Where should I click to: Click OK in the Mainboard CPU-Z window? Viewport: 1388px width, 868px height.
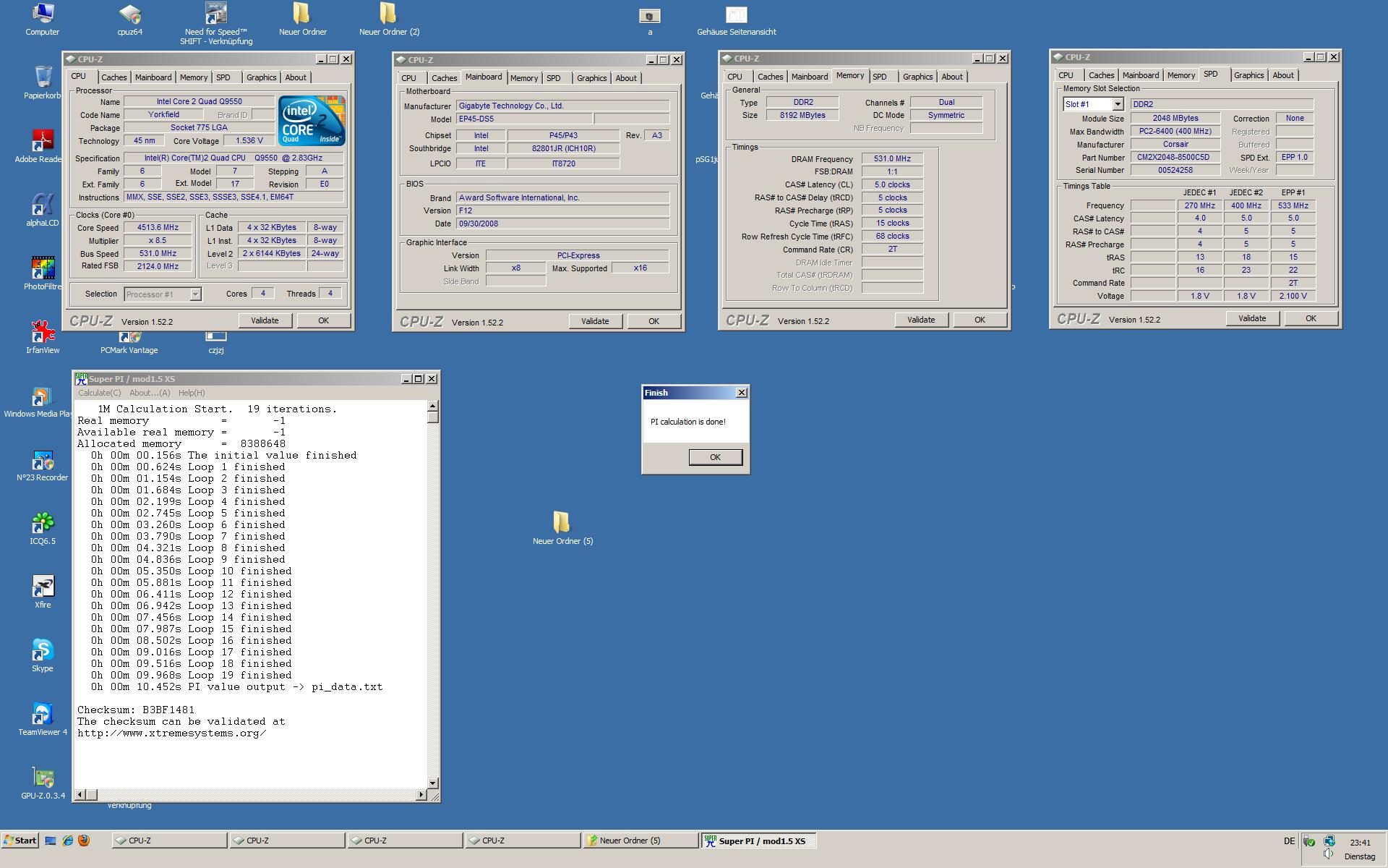(654, 321)
